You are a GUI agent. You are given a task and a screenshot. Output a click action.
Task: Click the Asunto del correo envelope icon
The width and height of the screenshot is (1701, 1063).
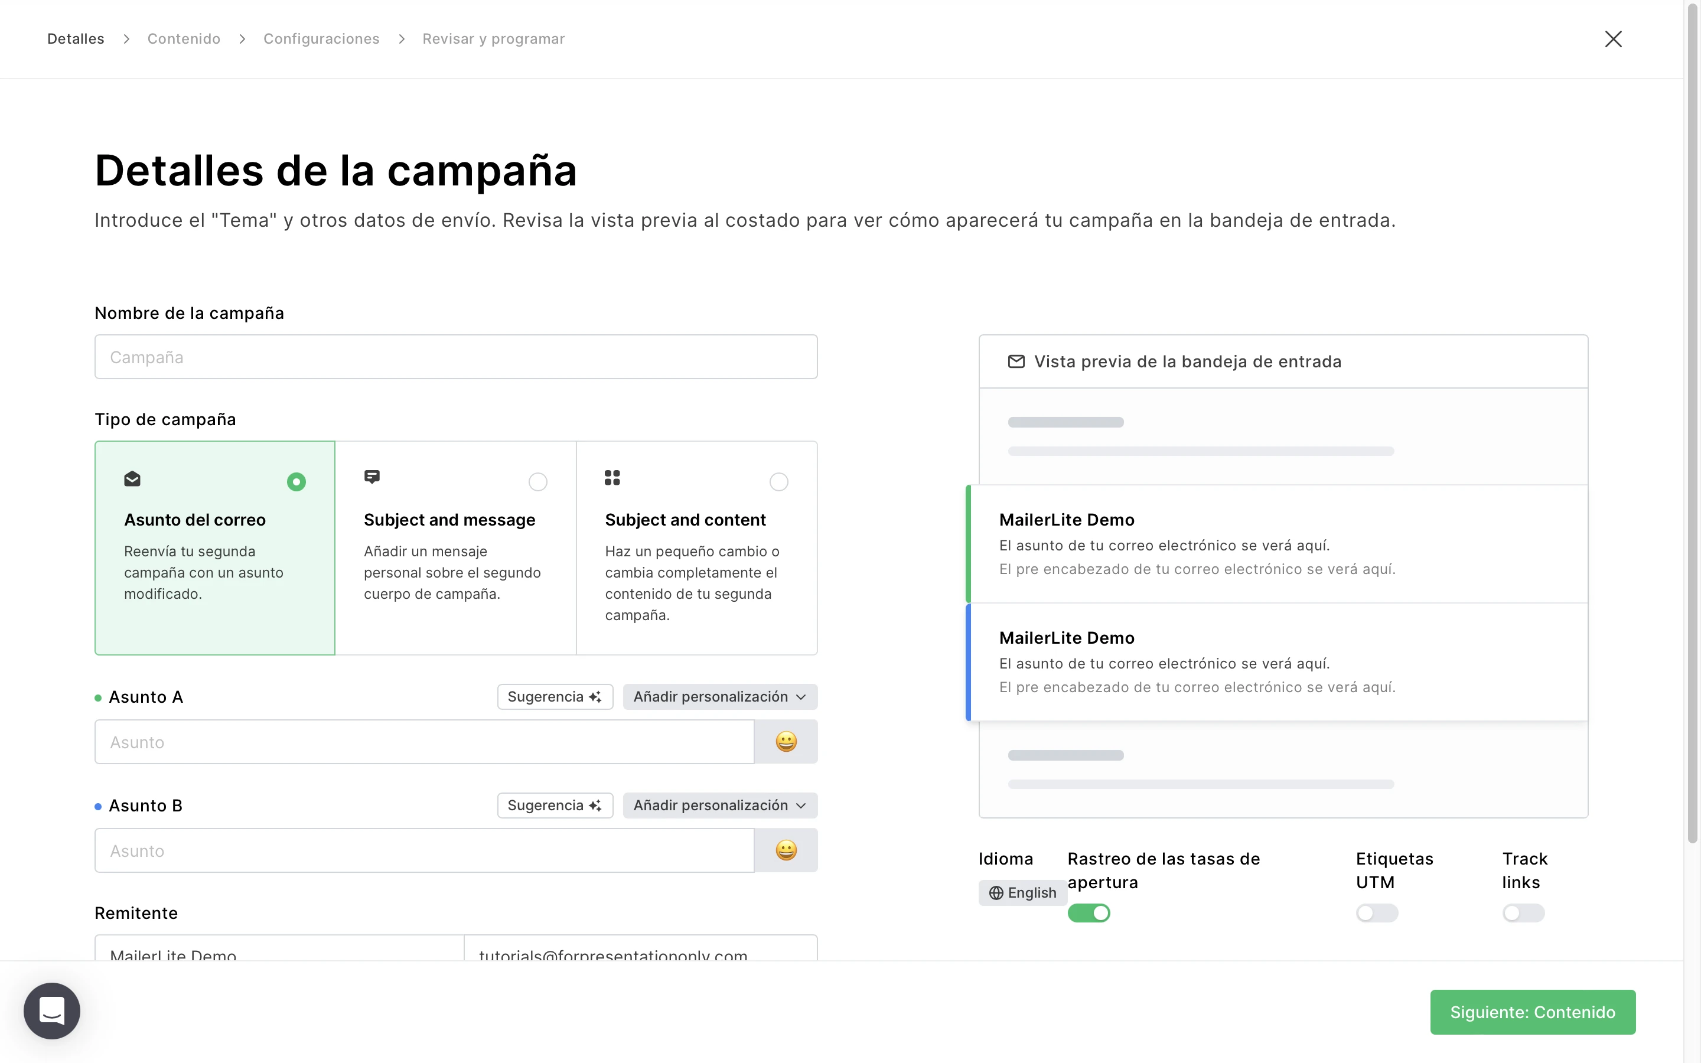pos(132,480)
